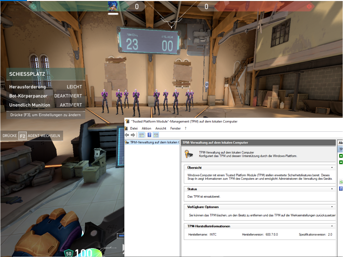Viewport: 343px width, 257px height.
Task: Open the Datei menu
Action: pos(134,128)
